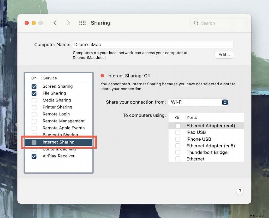Image resolution: width=269 pixels, height=218 pixels.
Task: Disable the AirPlay Receiver service
Action: 34,156
